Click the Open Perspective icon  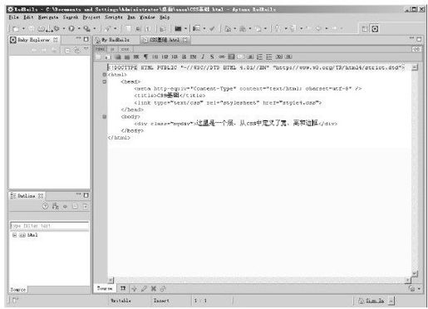(x=365, y=28)
